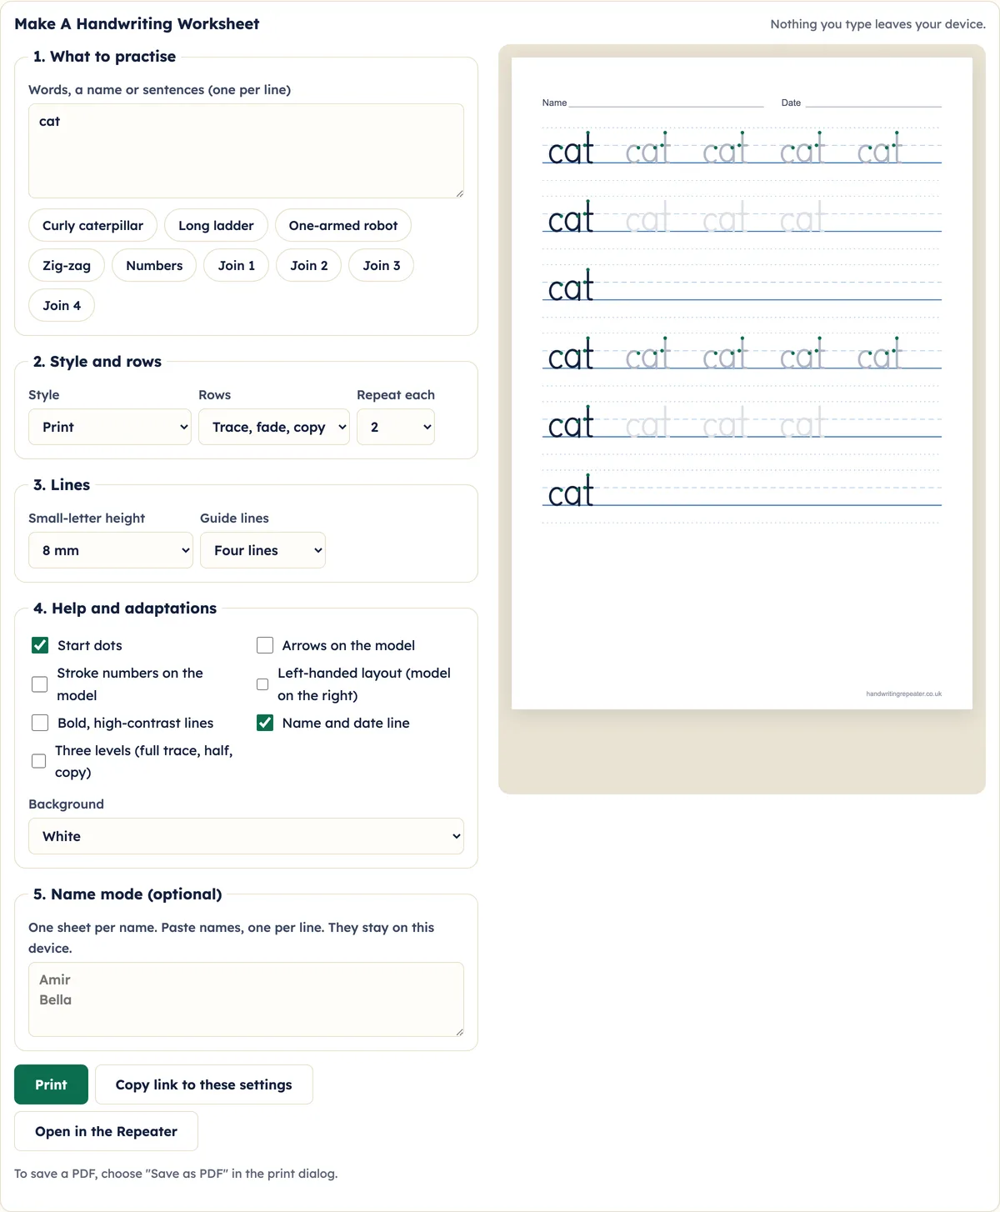The width and height of the screenshot is (1000, 1212).
Task: Uncheck Name and date line
Action: (265, 723)
